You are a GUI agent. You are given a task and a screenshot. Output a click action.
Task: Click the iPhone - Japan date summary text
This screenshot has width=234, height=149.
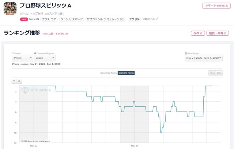click(x=36, y=64)
